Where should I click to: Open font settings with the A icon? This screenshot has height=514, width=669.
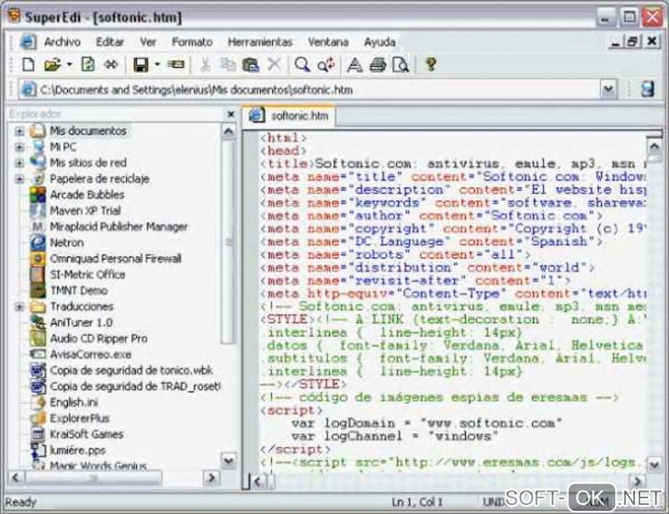[x=355, y=65]
